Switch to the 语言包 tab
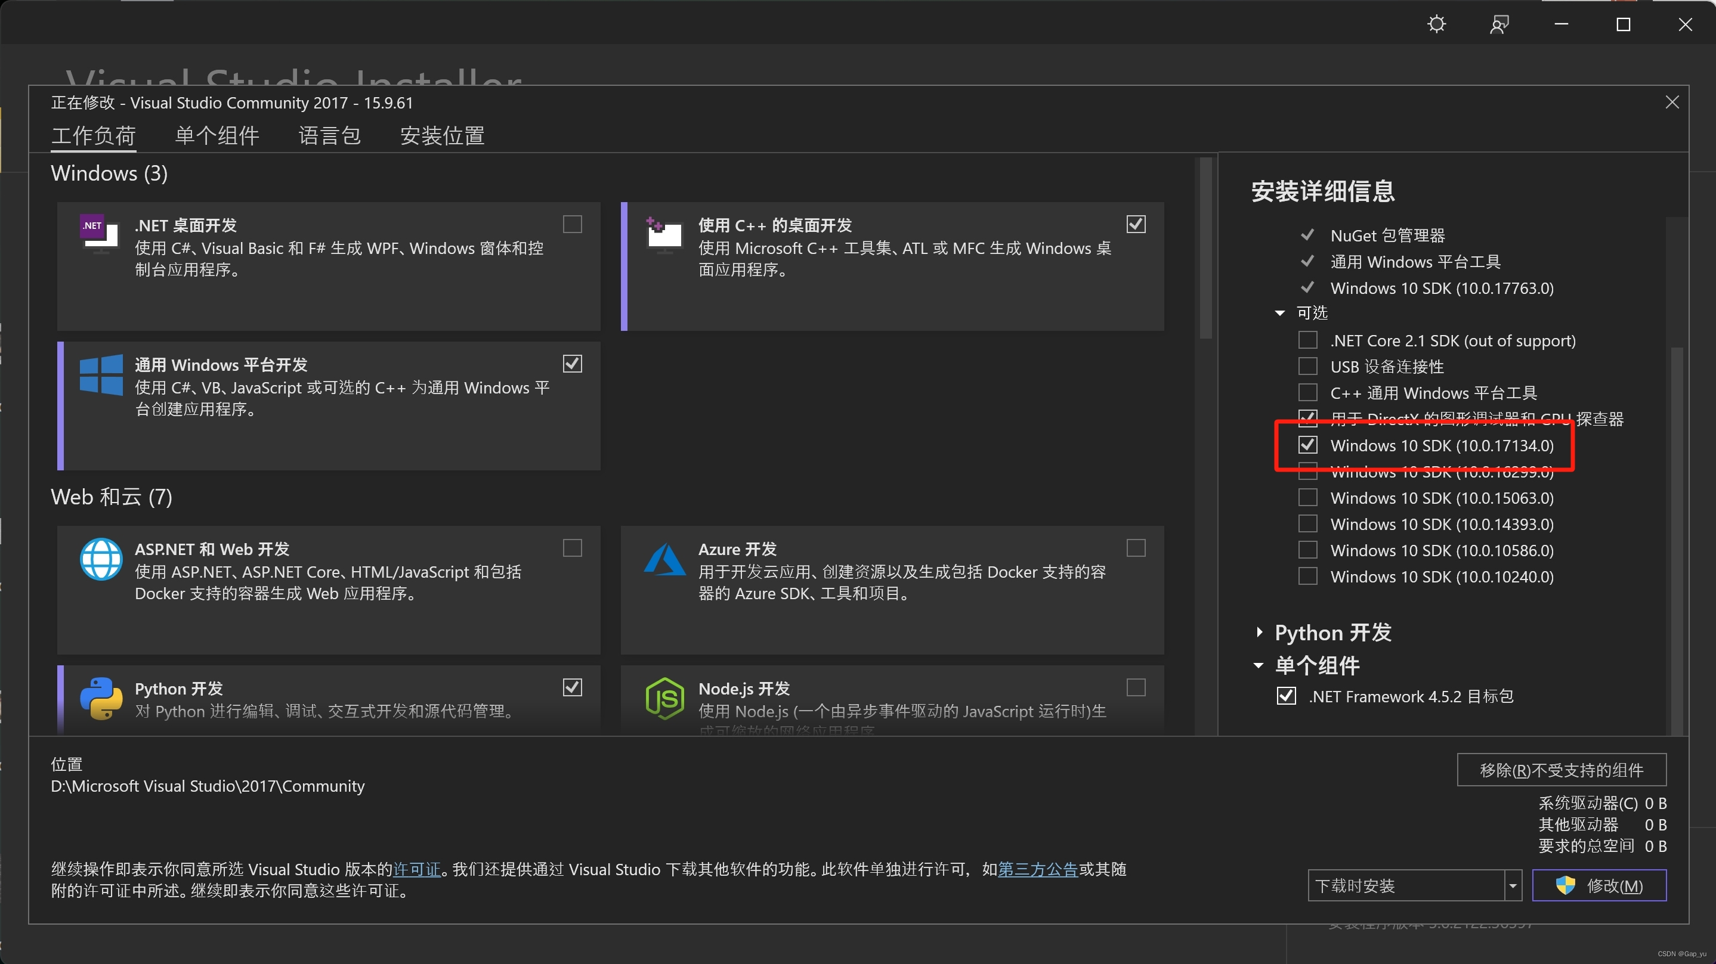This screenshot has height=964, width=1716. pyautogui.click(x=329, y=136)
